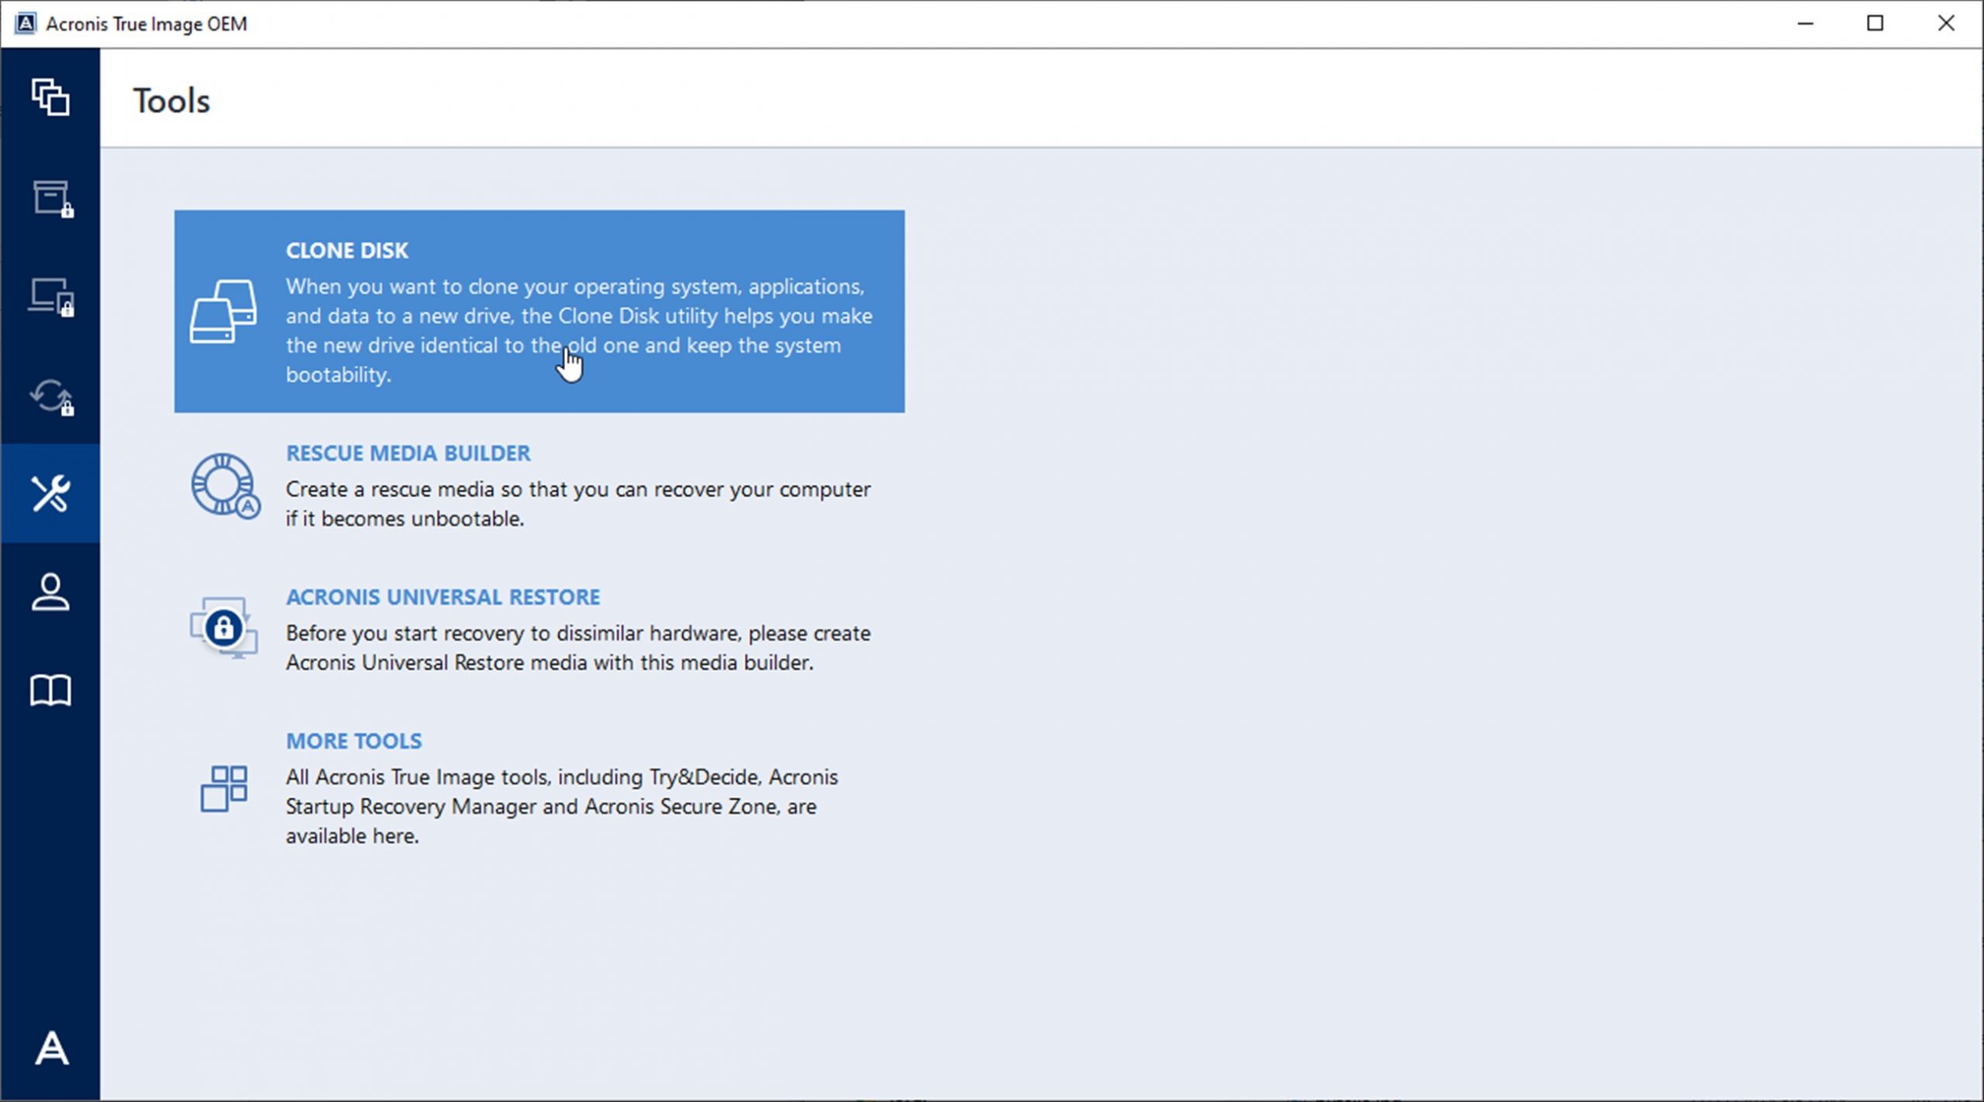Click the 'All Acronis True Image tools' description
The image size is (1984, 1102).
[562, 806]
